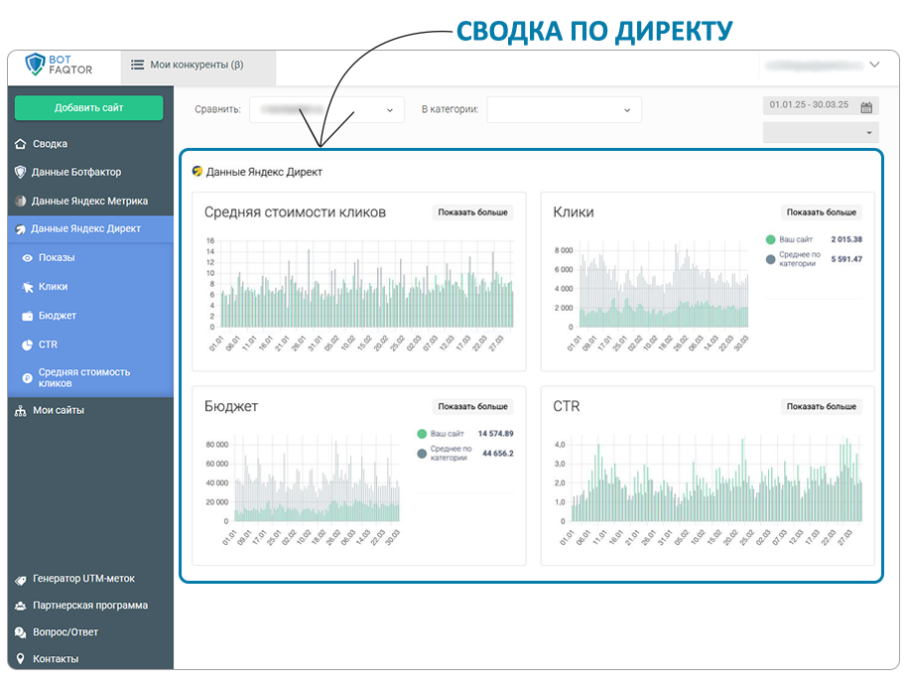Click the eye icon beside Показы
Viewport: 908px width, 684px height.
[27, 258]
